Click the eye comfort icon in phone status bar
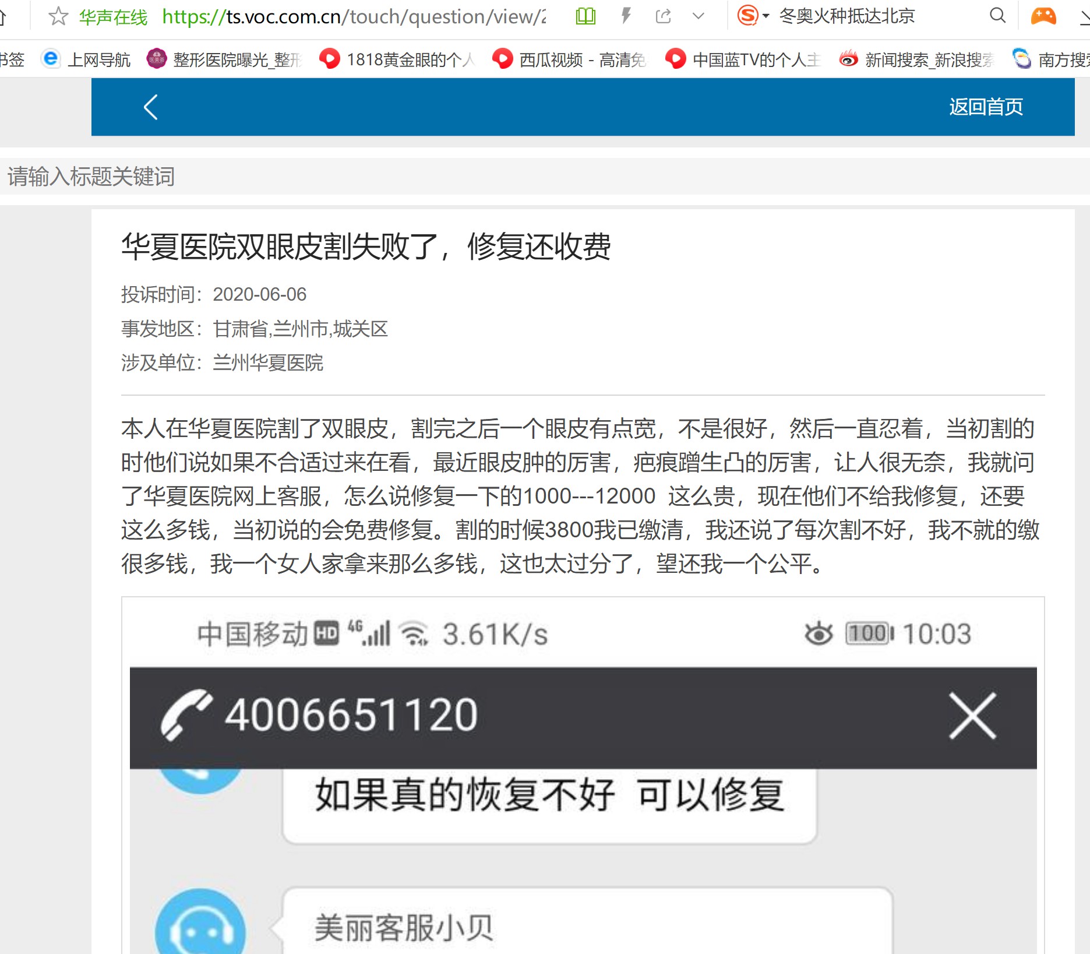The image size is (1090, 954). (819, 633)
